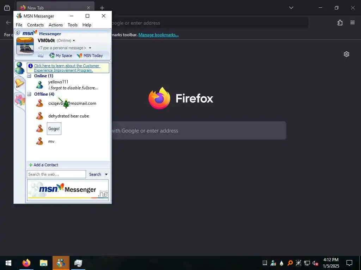Click the Firefox page search box
The height and width of the screenshot is (270, 361).
[199, 131]
